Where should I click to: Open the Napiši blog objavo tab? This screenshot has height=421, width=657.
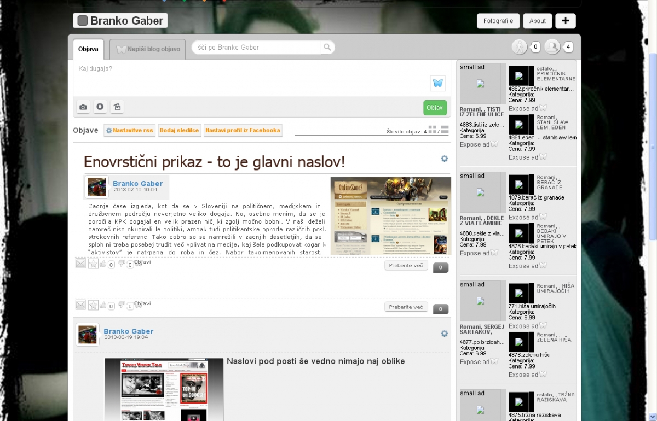148,49
